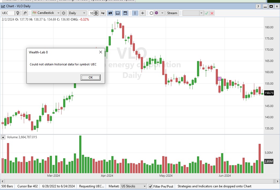This screenshot has height=190, width=280.
Task: Click the '500 Bars' status bar entry
Action: pyautogui.click(x=7, y=186)
